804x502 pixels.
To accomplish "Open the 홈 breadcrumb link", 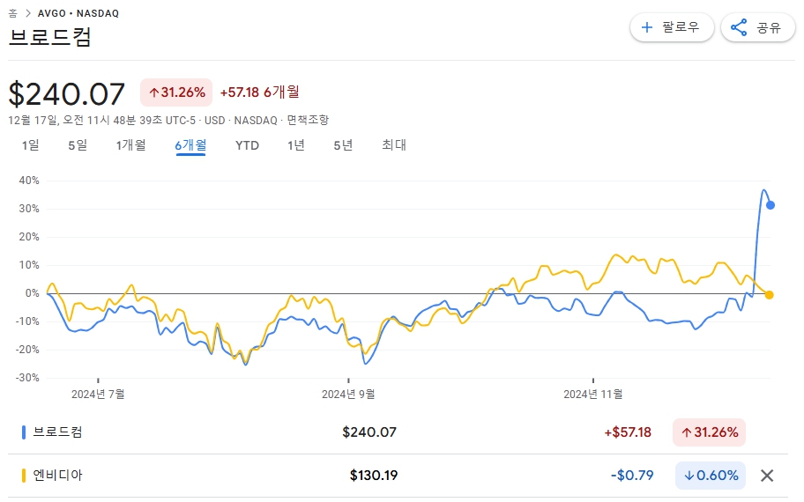I will pos(13,13).
